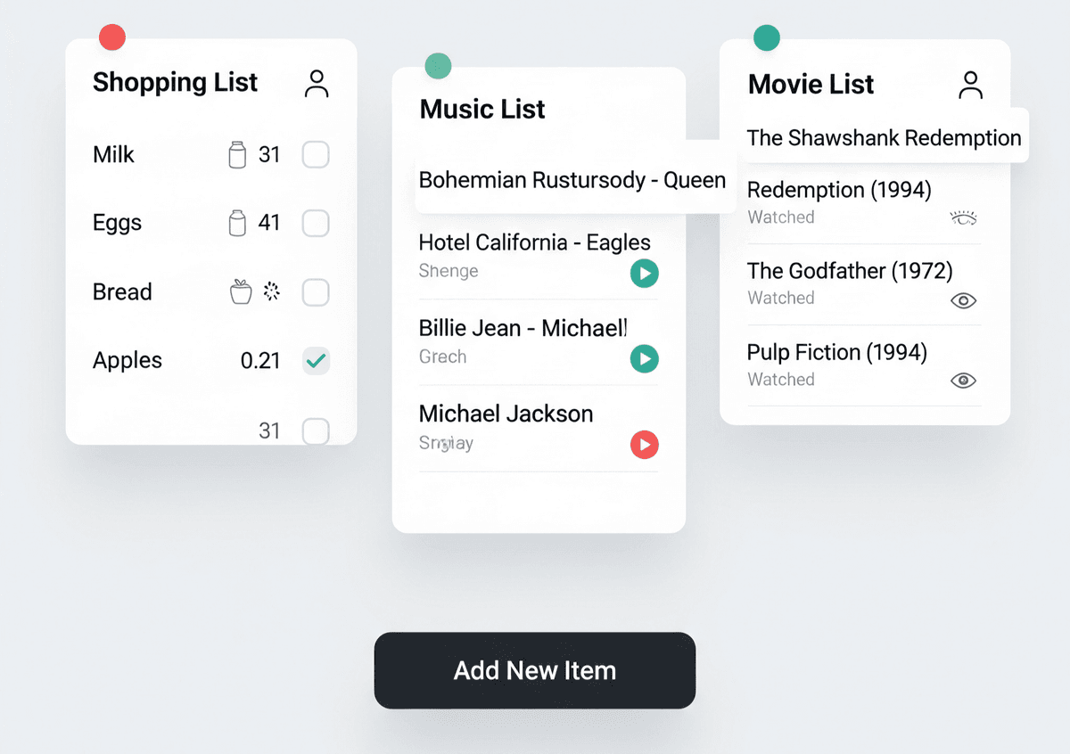Click the red pin dot above Shopping List
The image size is (1070, 754).
click(x=112, y=37)
